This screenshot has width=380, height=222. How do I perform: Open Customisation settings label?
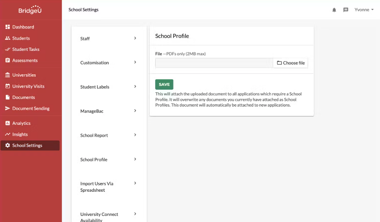[94, 62]
